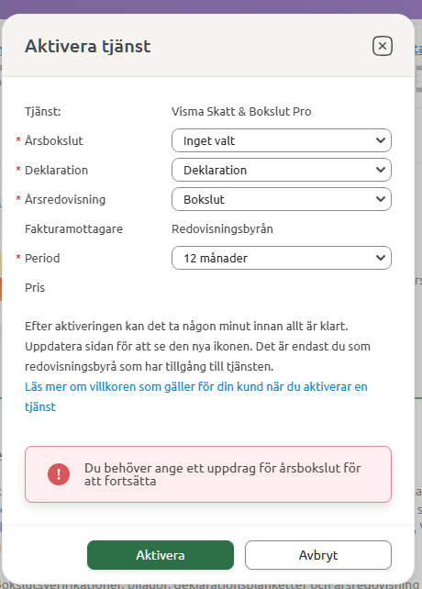
Task: Click the chevron arrow of Deklaration selector
Action: 381,170
